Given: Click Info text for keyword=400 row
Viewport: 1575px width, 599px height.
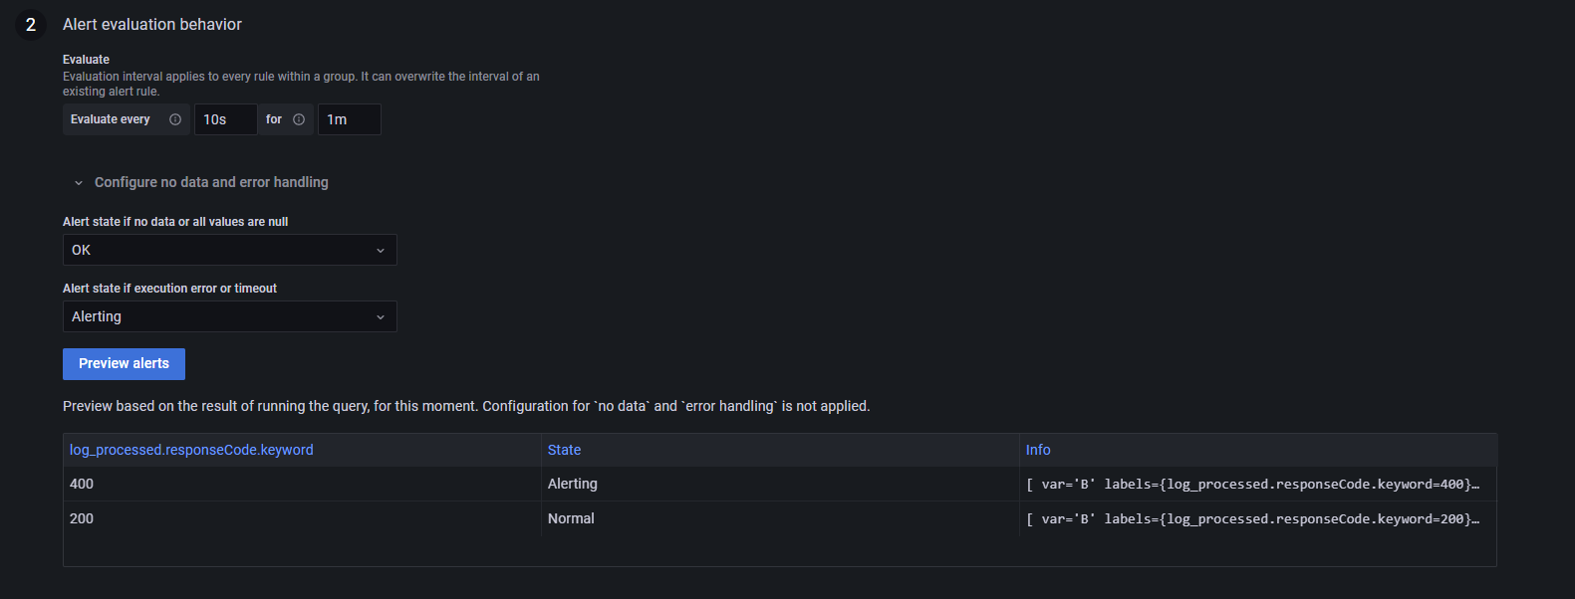Looking at the screenshot, I should pos(1252,485).
